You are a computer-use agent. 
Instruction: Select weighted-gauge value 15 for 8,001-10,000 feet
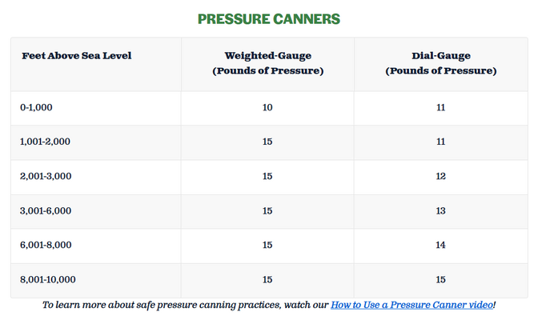(x=267, y=280)
